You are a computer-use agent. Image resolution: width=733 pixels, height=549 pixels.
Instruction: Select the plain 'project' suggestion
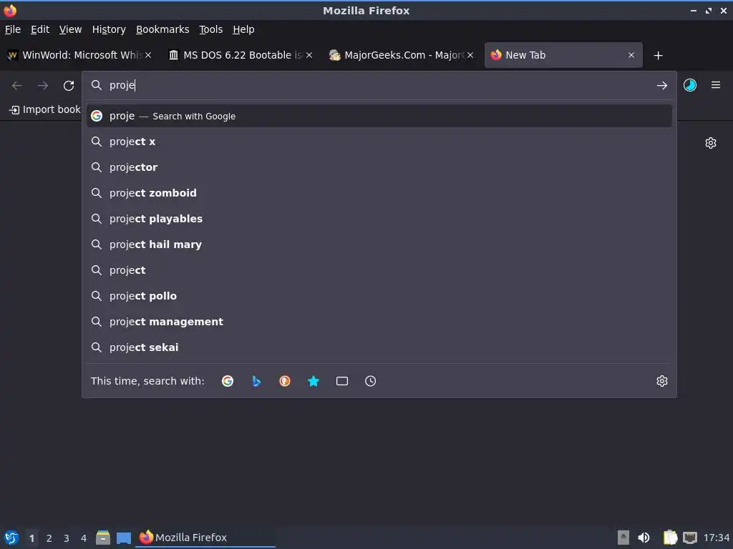click(379, 269)
